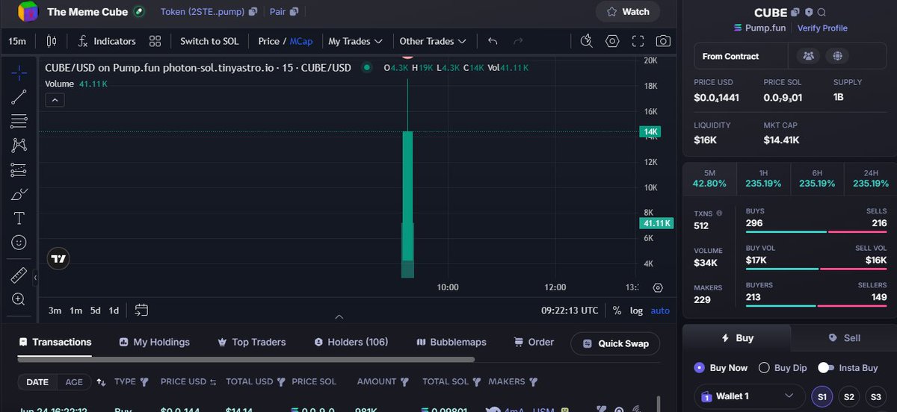Open the Wallet 1 dropdown
This screenshot has width=897, height=412.
tap(750, 396)
